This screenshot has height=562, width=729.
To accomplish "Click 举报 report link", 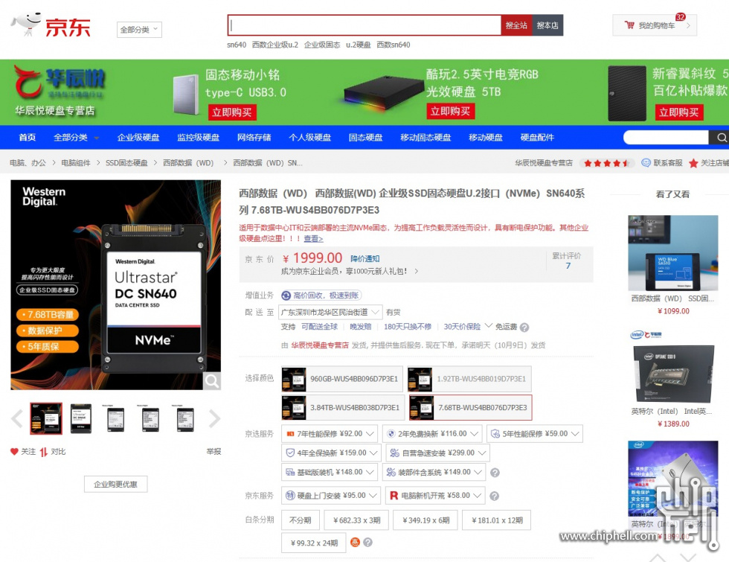I will [213, 451].
